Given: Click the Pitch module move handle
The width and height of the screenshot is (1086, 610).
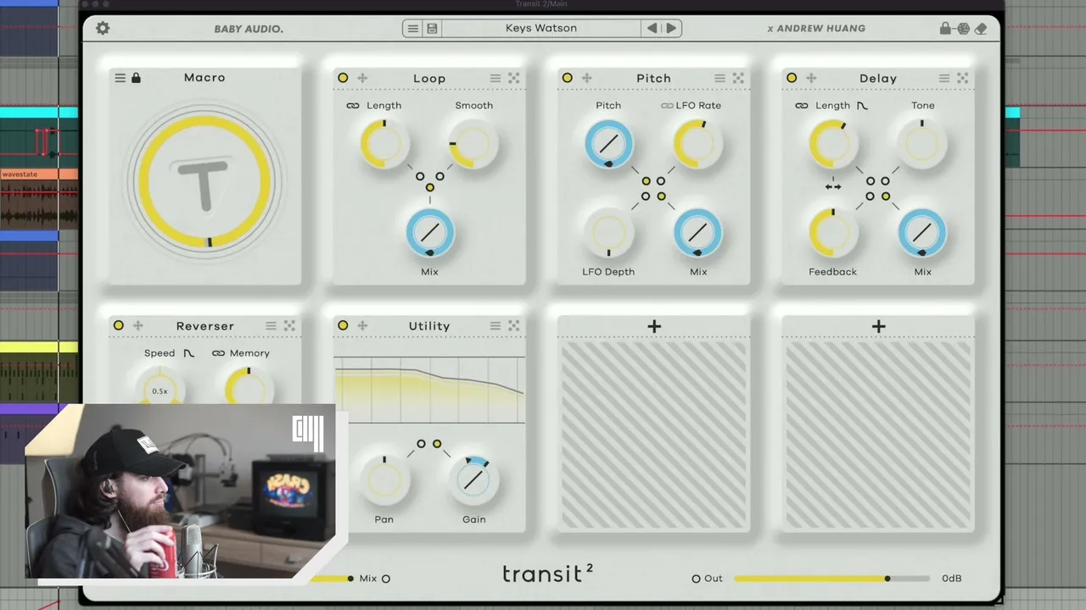Looking at the screenshot, I should point(586,78).
